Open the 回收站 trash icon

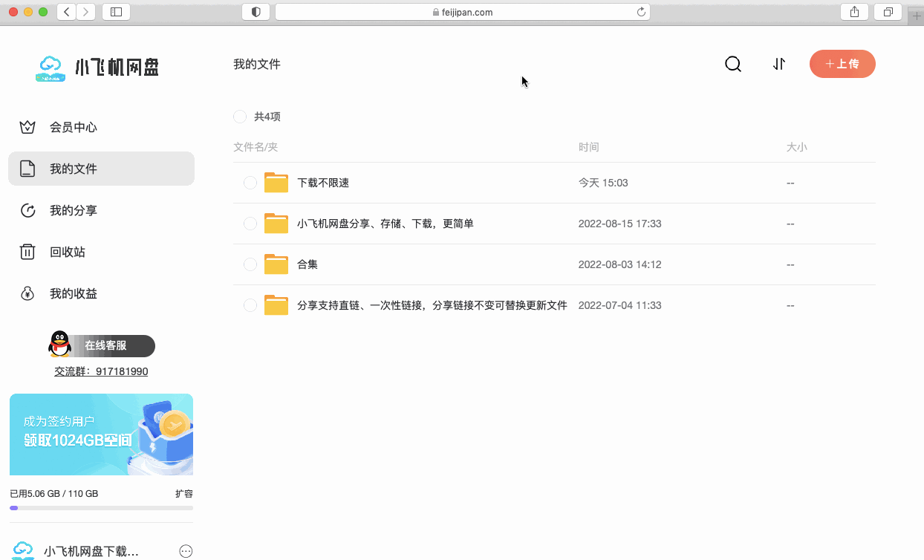(27, 252)
